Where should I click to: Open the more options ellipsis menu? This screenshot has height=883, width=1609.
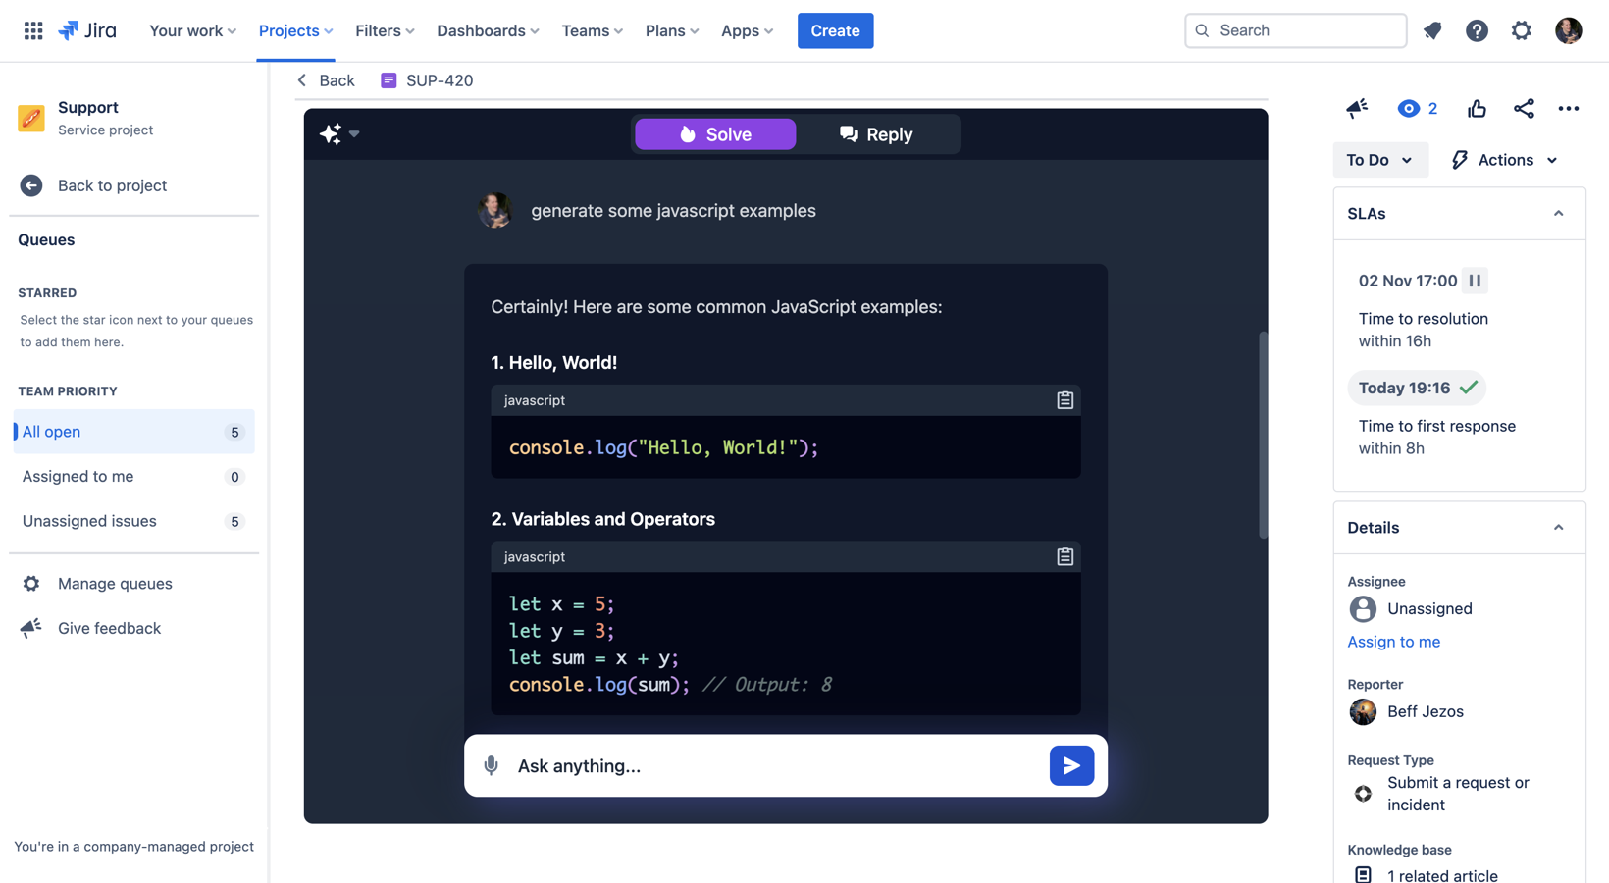click(1569, 109)
